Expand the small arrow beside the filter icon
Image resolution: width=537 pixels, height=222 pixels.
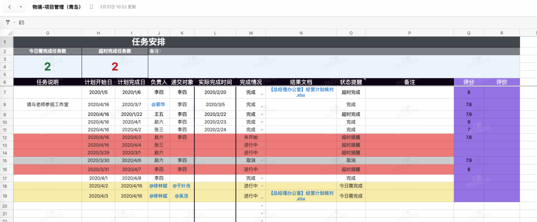point(14,22)
